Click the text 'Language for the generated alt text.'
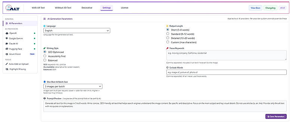292x137 pixels. [58, 35]
